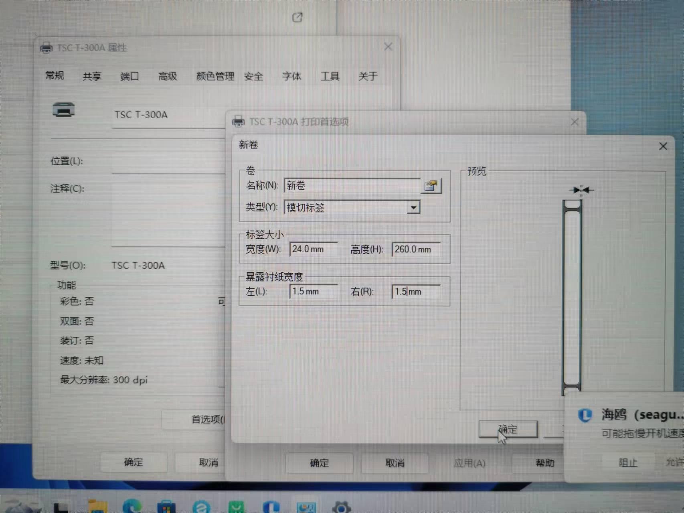Click the label roll preview image
Viewport: 684px width, 513px height.
[573, 297]
